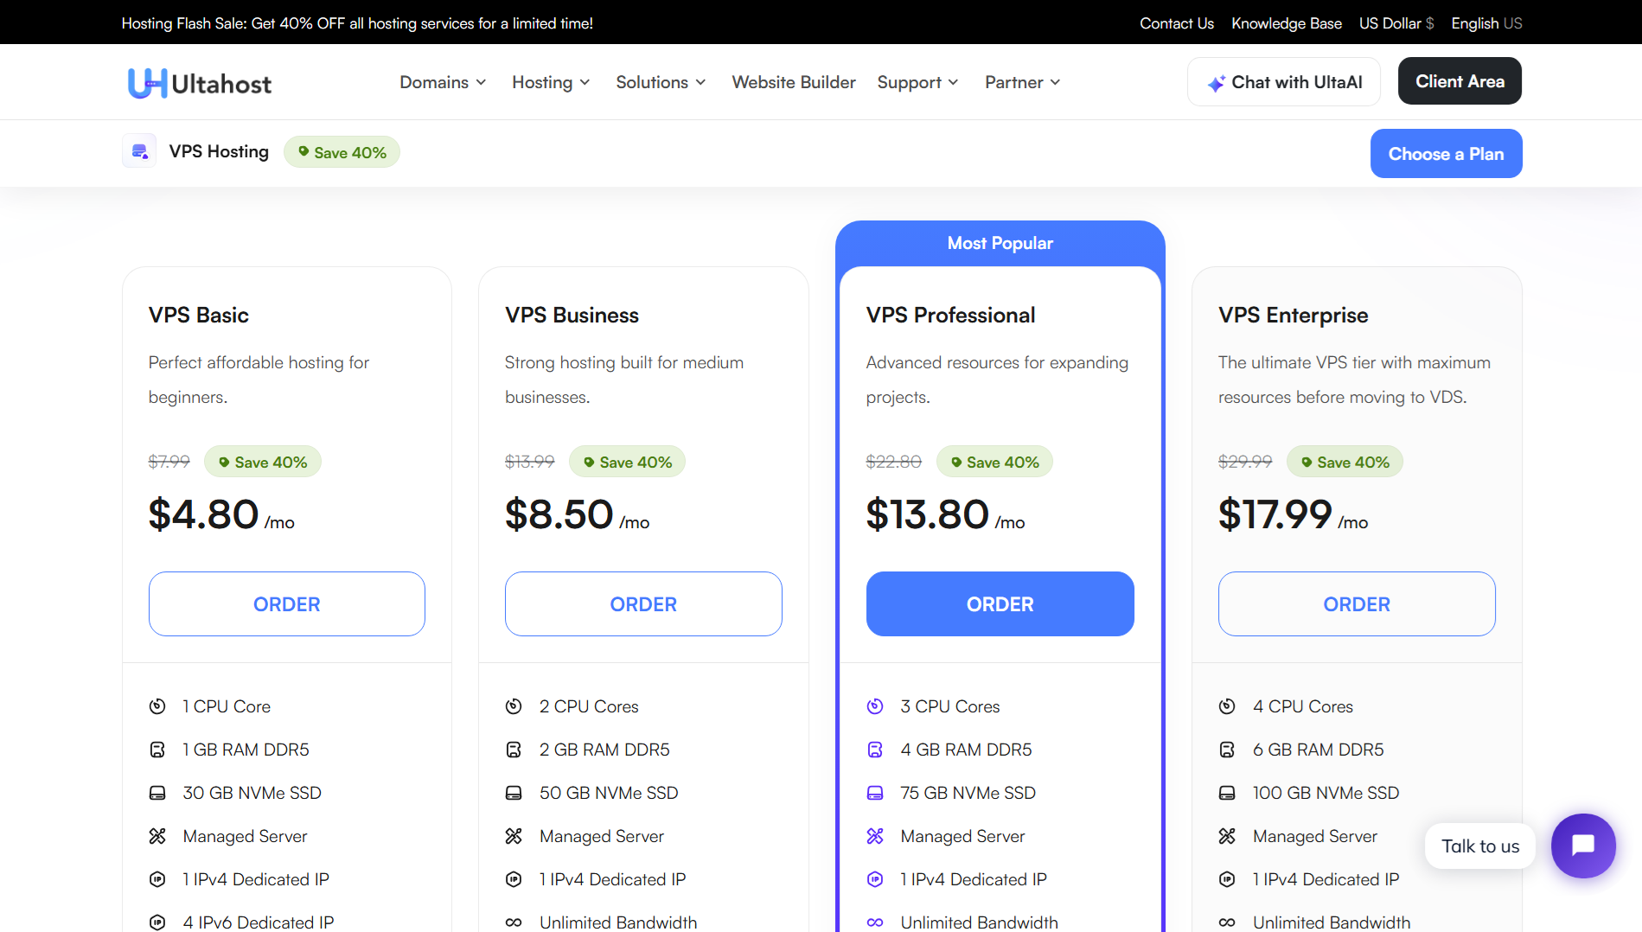The width and height of the screenshot is (1642, 932).
Task: Click the tools icon in VPS Basic Managed Server row
Action: tap(157, 836)
